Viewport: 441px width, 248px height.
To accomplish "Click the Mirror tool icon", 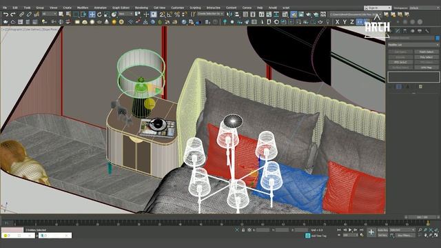I will (229, 14).
